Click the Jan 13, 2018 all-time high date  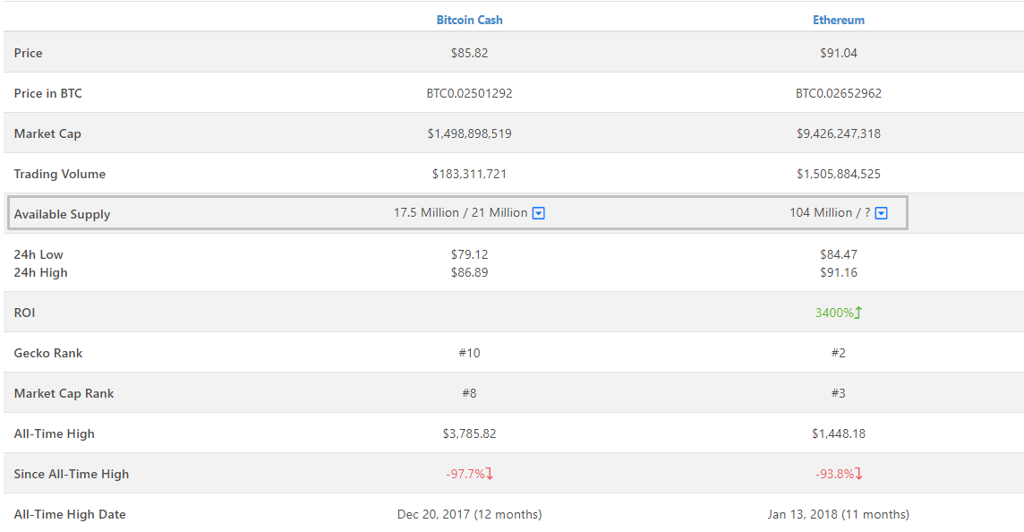coord(839,514)
